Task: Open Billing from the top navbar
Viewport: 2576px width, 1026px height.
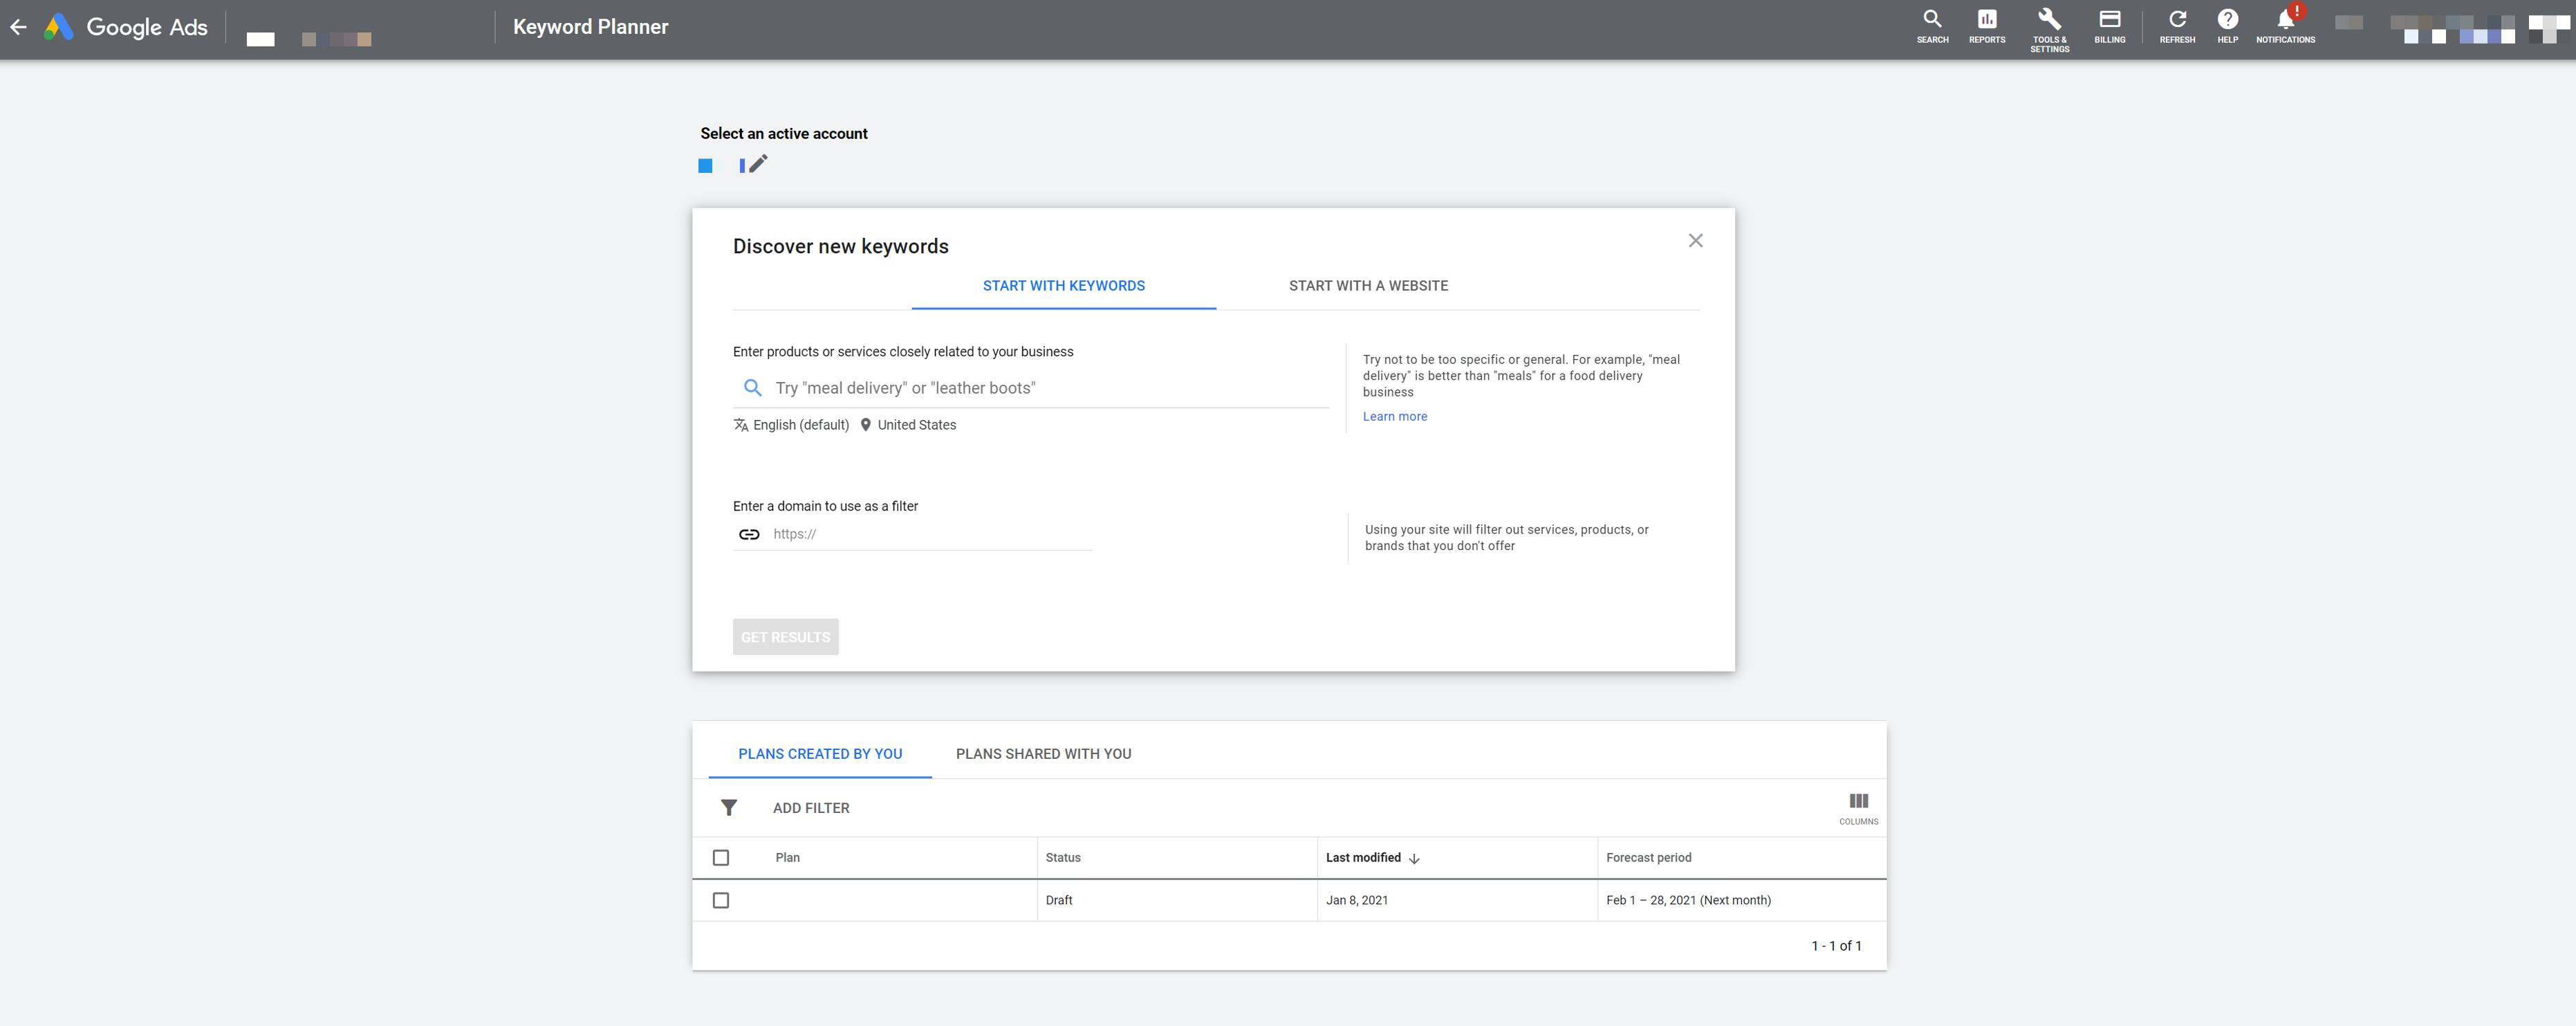Action: [x=2109, y=25]
